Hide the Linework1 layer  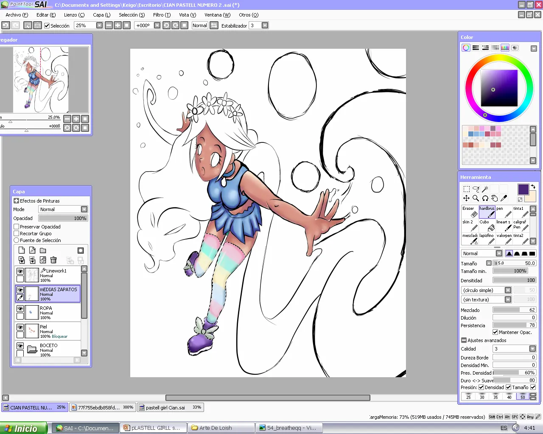pos(20,271)
